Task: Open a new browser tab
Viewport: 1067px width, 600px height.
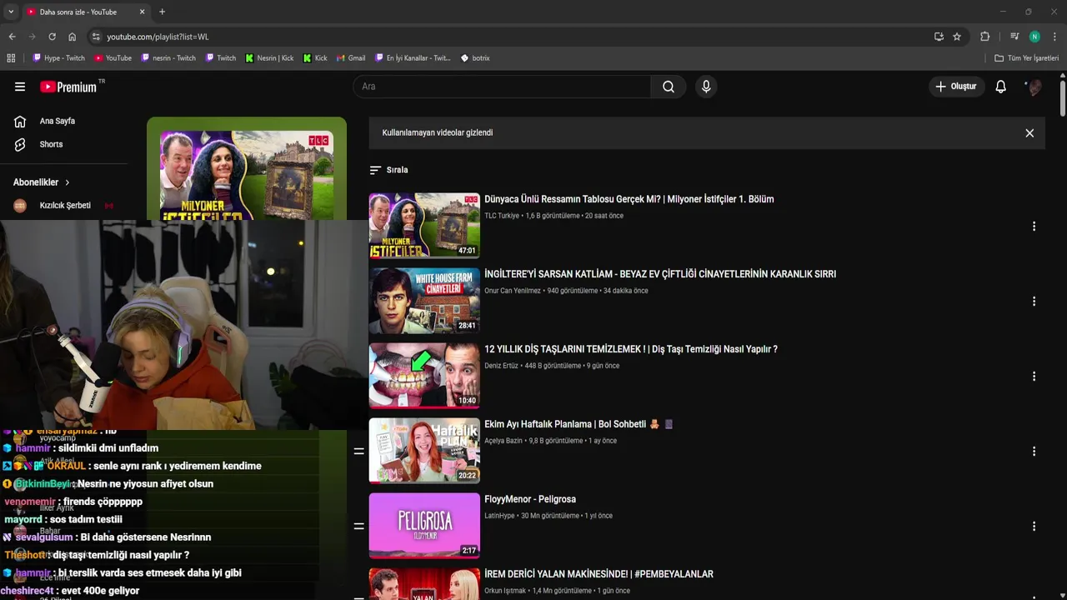Action: point(162,12)
